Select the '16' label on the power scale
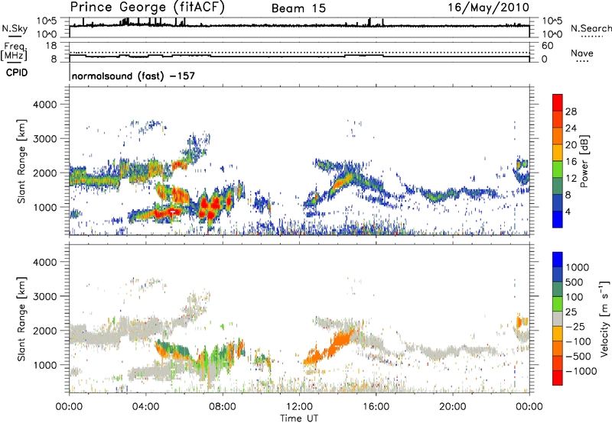Image resolution: width=612 pixels, height=423 pixels. (571, 162)
